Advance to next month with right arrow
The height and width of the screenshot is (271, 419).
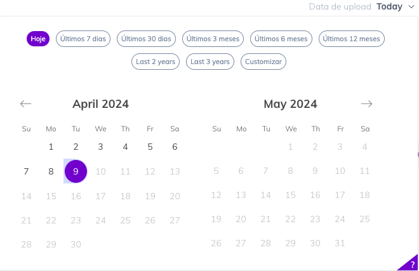click(366, 103)
